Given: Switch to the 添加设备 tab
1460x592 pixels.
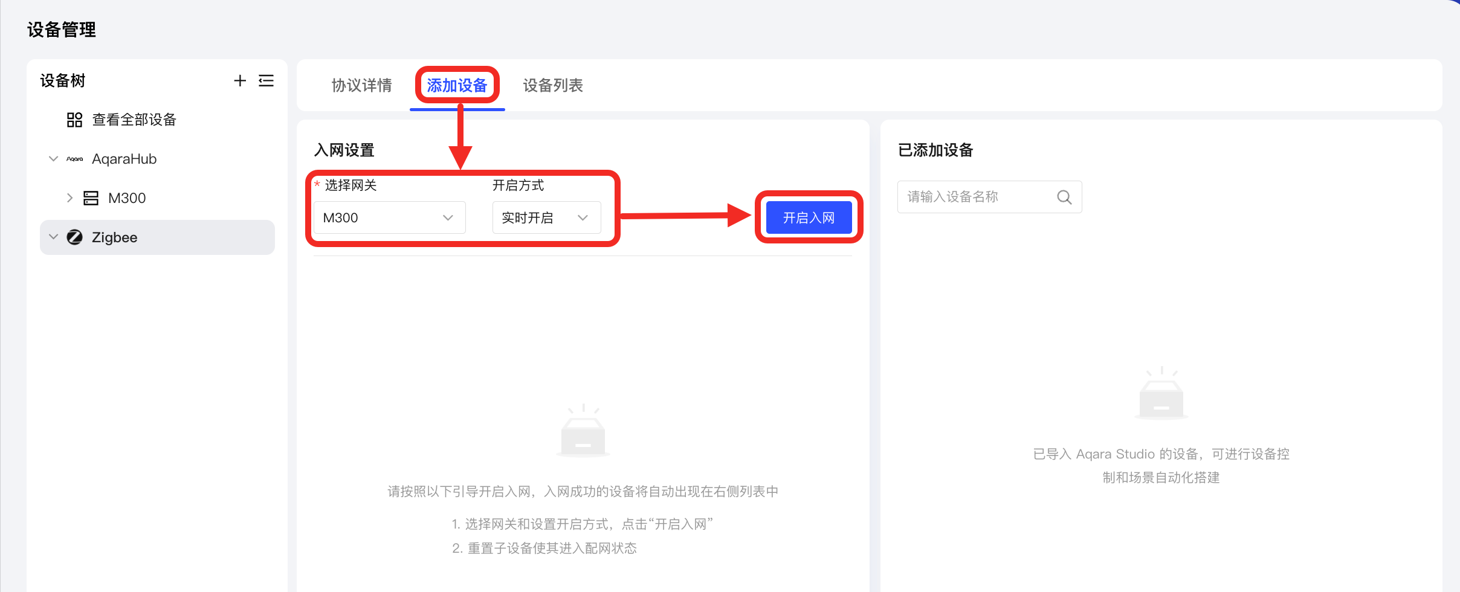Looking at the screenshot, I should (x=457, y=85).
